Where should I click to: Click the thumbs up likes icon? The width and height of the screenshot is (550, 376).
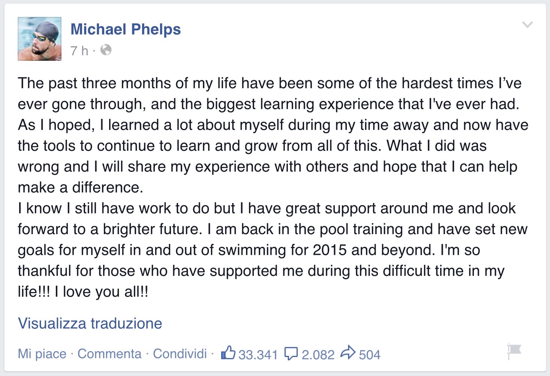[x=228, y=353]
